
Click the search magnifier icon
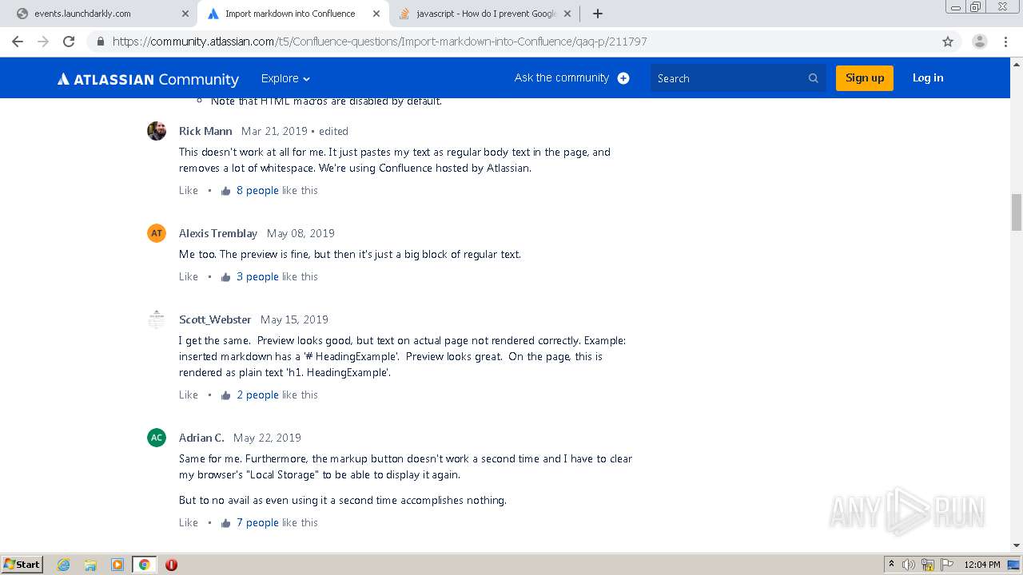814,78
